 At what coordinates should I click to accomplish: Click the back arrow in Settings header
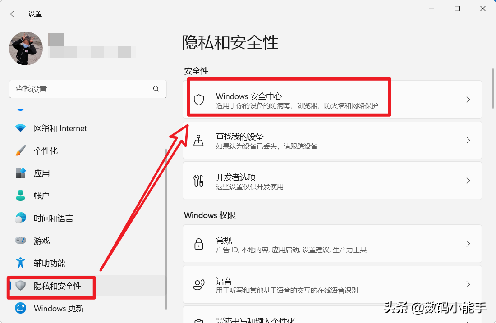(13, 14)
